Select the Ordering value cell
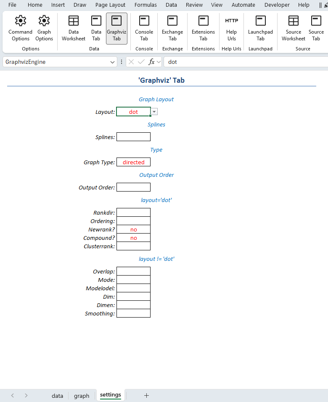This screenshot has width=328, height=402. pyautogui.click(x=133, y=221)
